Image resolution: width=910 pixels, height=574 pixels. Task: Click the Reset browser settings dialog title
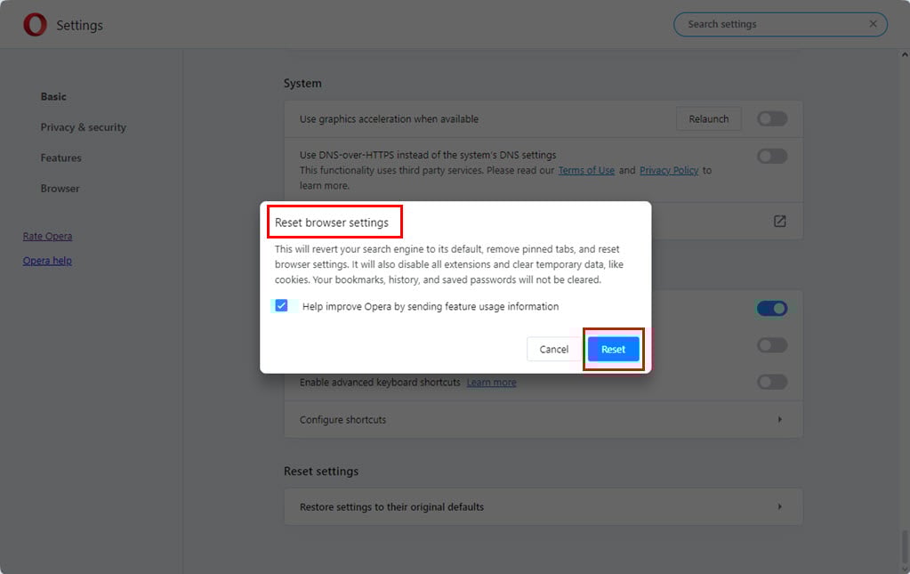[x=332, y=222]
